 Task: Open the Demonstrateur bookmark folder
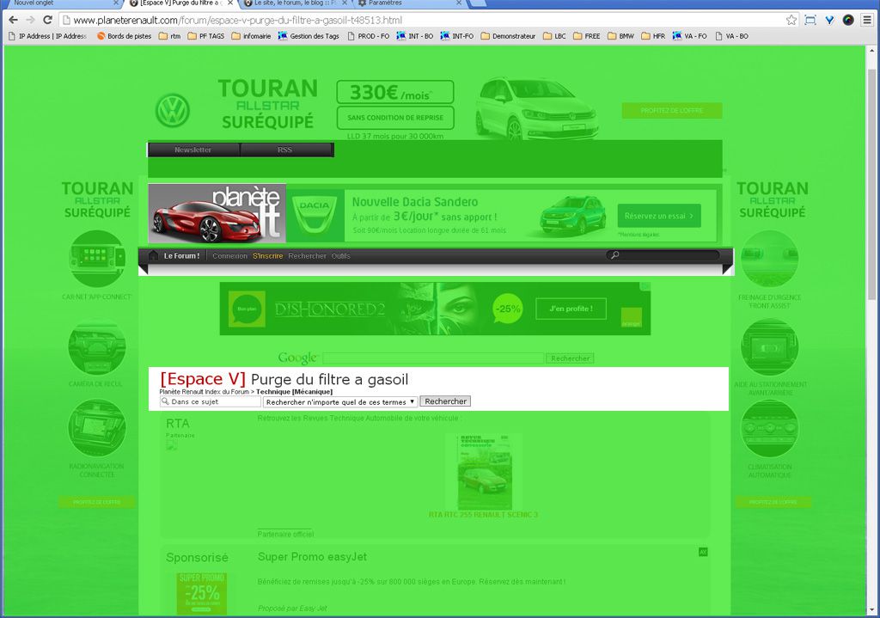tap(508, 36)
